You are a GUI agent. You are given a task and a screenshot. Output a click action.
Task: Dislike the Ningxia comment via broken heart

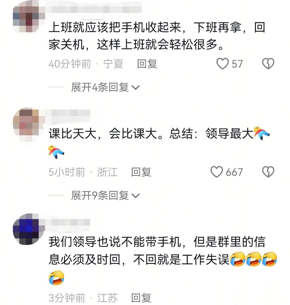(x=268, y=64)
